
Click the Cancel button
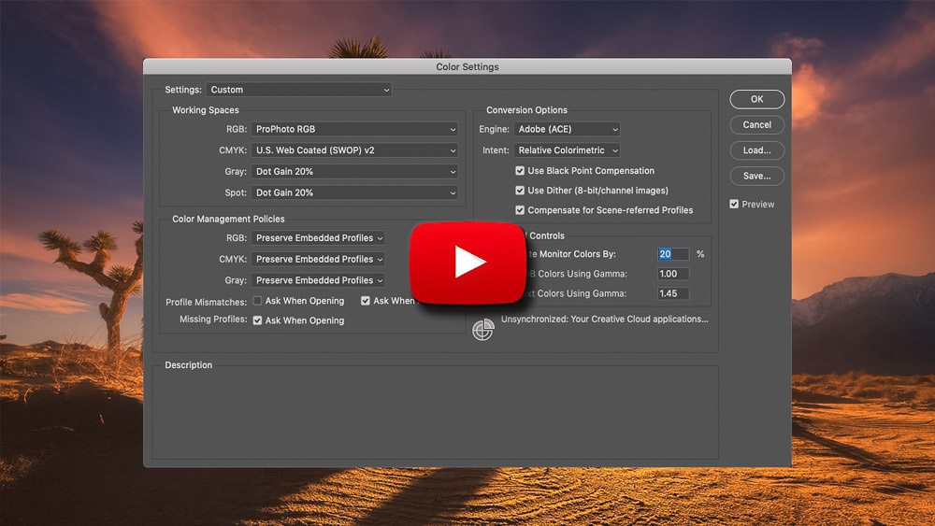[x=756, y=124]
